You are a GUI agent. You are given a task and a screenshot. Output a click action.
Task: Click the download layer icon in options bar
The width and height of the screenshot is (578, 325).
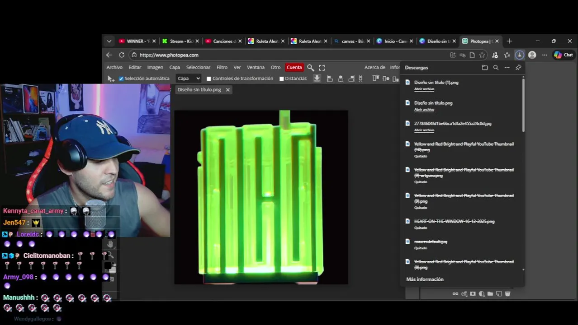click(x=317, y=78)
